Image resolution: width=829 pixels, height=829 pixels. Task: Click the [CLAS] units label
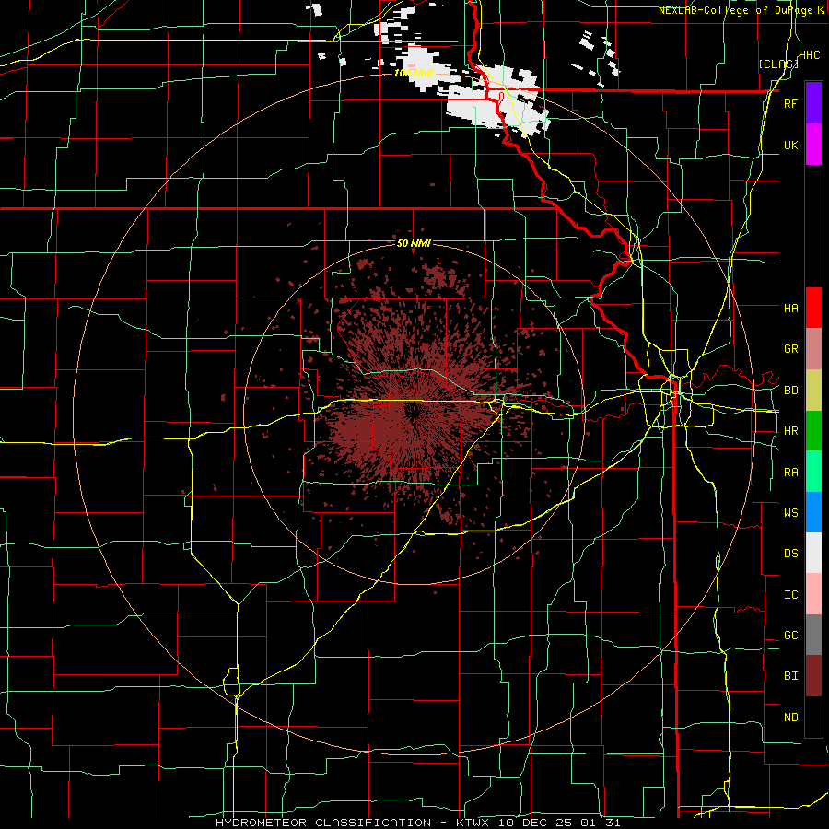(x=778, y=64)
